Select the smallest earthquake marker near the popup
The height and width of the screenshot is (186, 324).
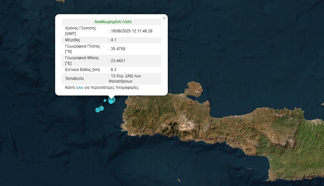click(x=105, y=100)
